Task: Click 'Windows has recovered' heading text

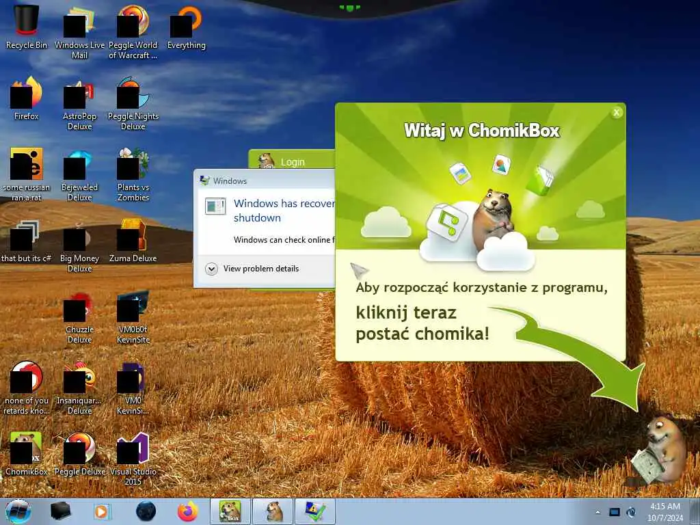Action: (284, 211)
